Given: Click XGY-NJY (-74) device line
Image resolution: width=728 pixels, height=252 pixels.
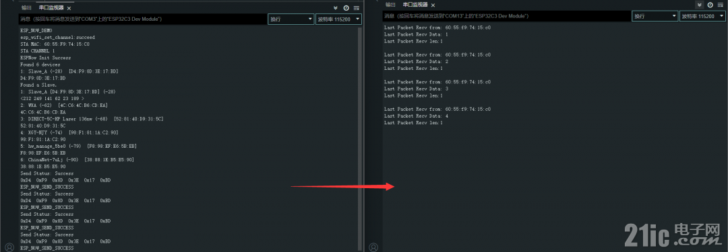Looking at the screenshot, I should [x=69, y=133].
